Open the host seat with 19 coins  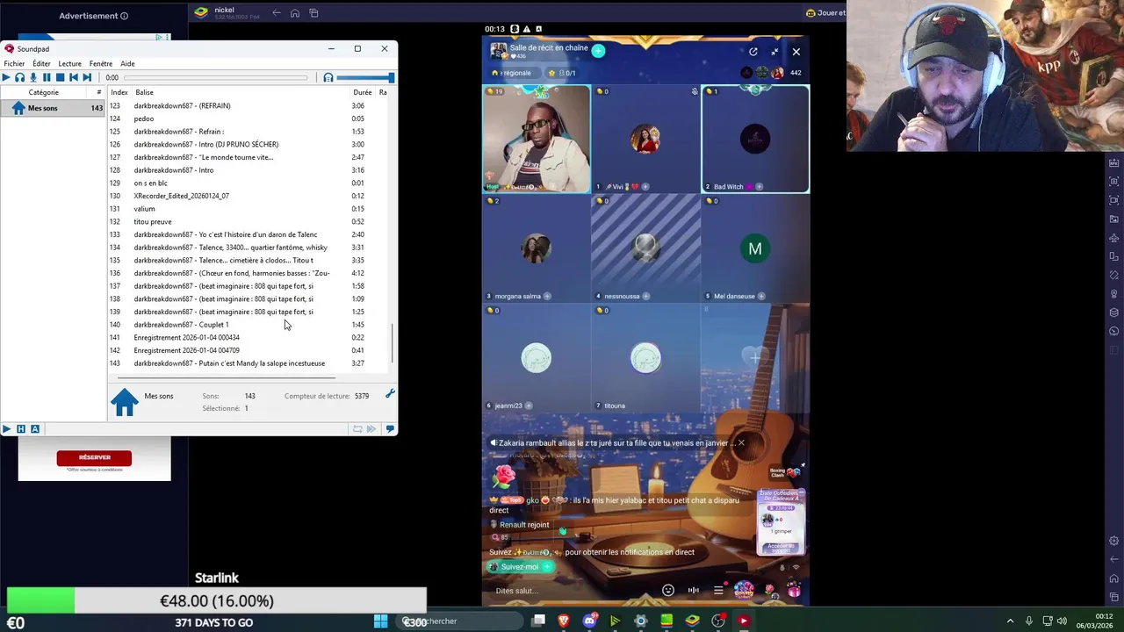[x=537, y=139]
